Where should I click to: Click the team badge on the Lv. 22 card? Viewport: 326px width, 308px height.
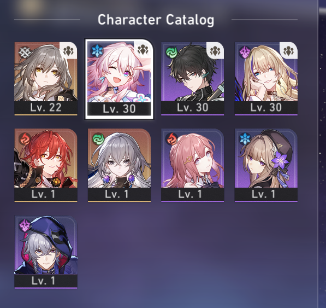click(x=69, y=50)
